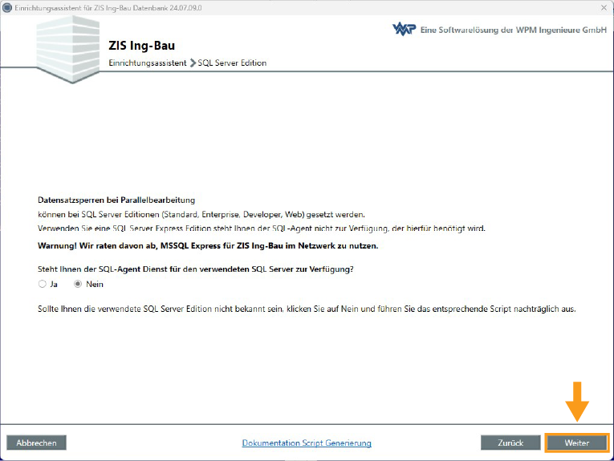
Task: Go back with the Zurück button
Action: [510, 443]
